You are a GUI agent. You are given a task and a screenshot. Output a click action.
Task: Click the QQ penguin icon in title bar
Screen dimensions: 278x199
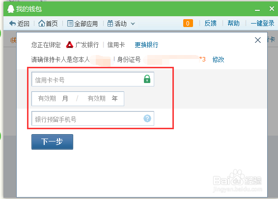click(11, 9)
